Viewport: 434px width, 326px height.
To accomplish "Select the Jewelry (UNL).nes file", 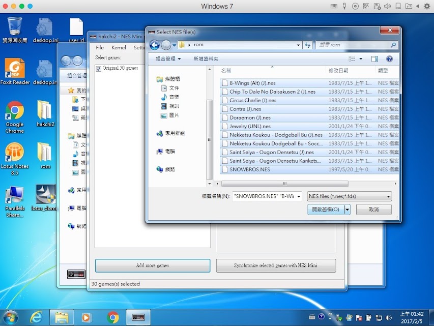I will click(x=309, y=126).
